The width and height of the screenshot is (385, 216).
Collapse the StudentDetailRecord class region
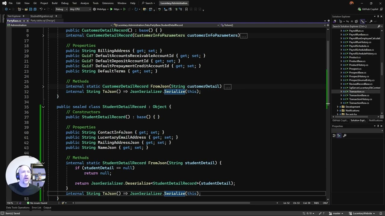pyautogui.click(x=43, y=107)
